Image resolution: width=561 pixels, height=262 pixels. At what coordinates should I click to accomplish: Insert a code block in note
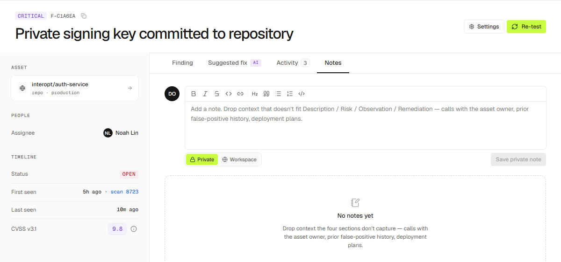coord(302,94)
